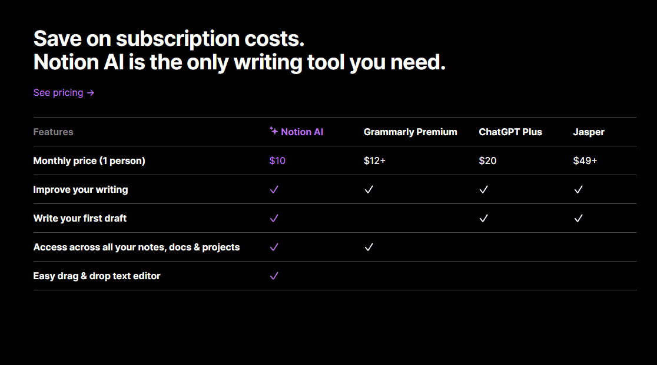Image resolution: width=657 pixels, height=365 pixels.
Task: Select the Jasper column header
Action: tap(589, 132)
